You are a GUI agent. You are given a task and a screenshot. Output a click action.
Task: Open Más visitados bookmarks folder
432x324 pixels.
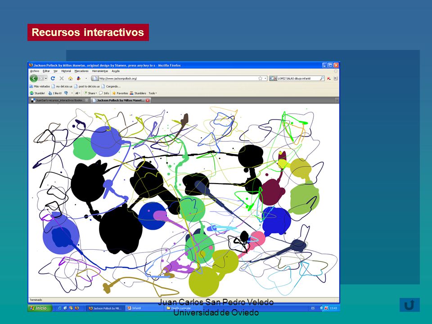(40, 86)
